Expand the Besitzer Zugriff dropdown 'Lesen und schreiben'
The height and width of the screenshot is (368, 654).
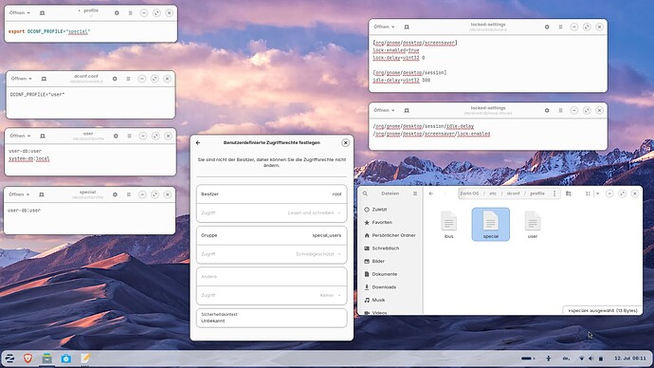271,212
